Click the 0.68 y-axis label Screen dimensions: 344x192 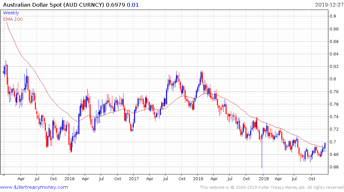334,155
